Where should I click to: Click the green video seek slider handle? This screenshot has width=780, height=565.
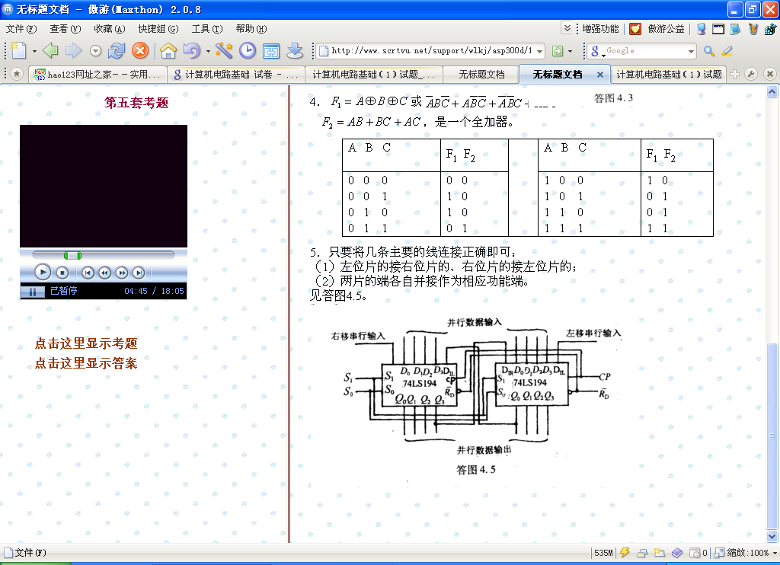[x=72, y=256]
